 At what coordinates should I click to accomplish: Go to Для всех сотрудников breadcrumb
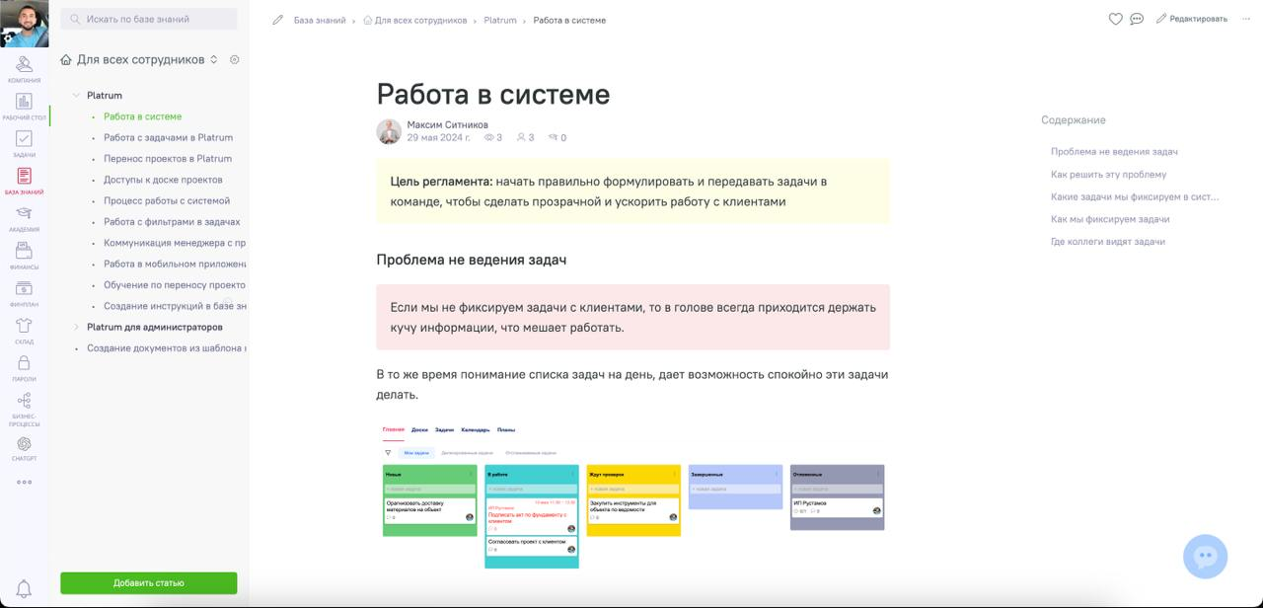[415, 20]
